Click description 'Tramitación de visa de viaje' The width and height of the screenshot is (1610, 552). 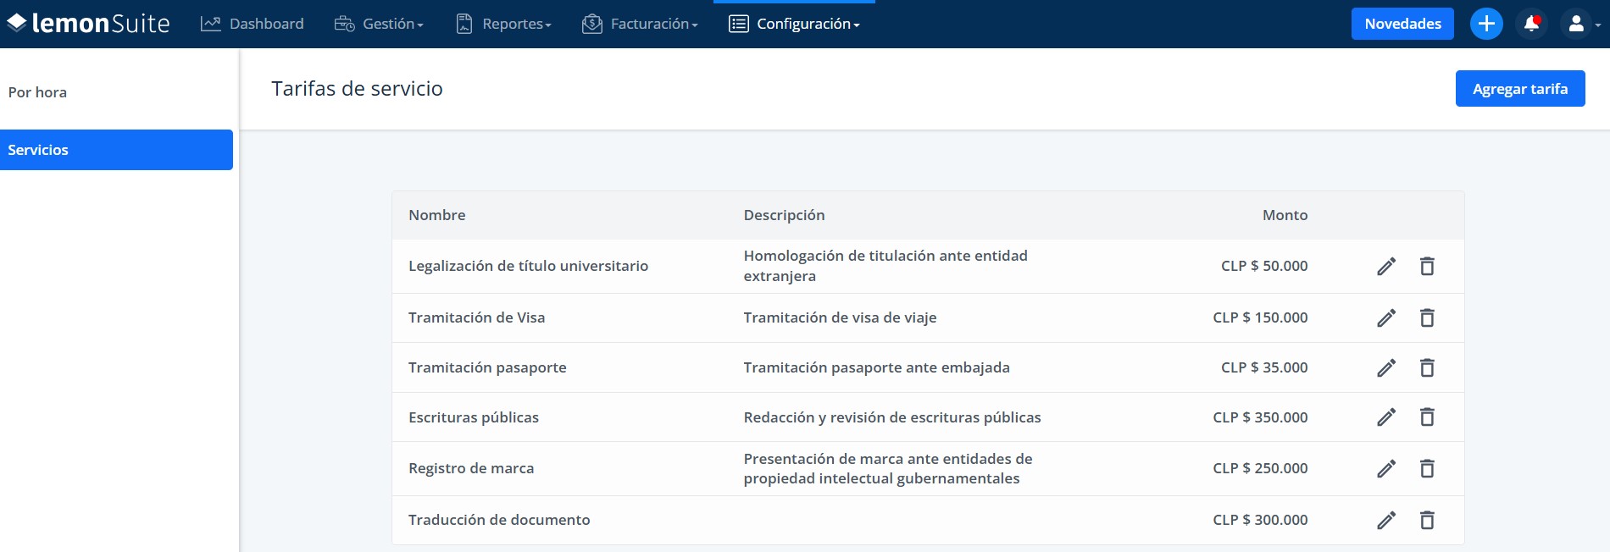pos(840,317)
